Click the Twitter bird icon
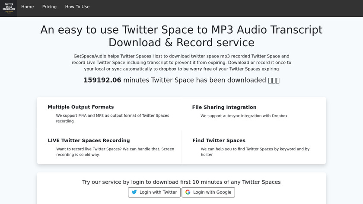The image size is (363, 204). (134, 192)
